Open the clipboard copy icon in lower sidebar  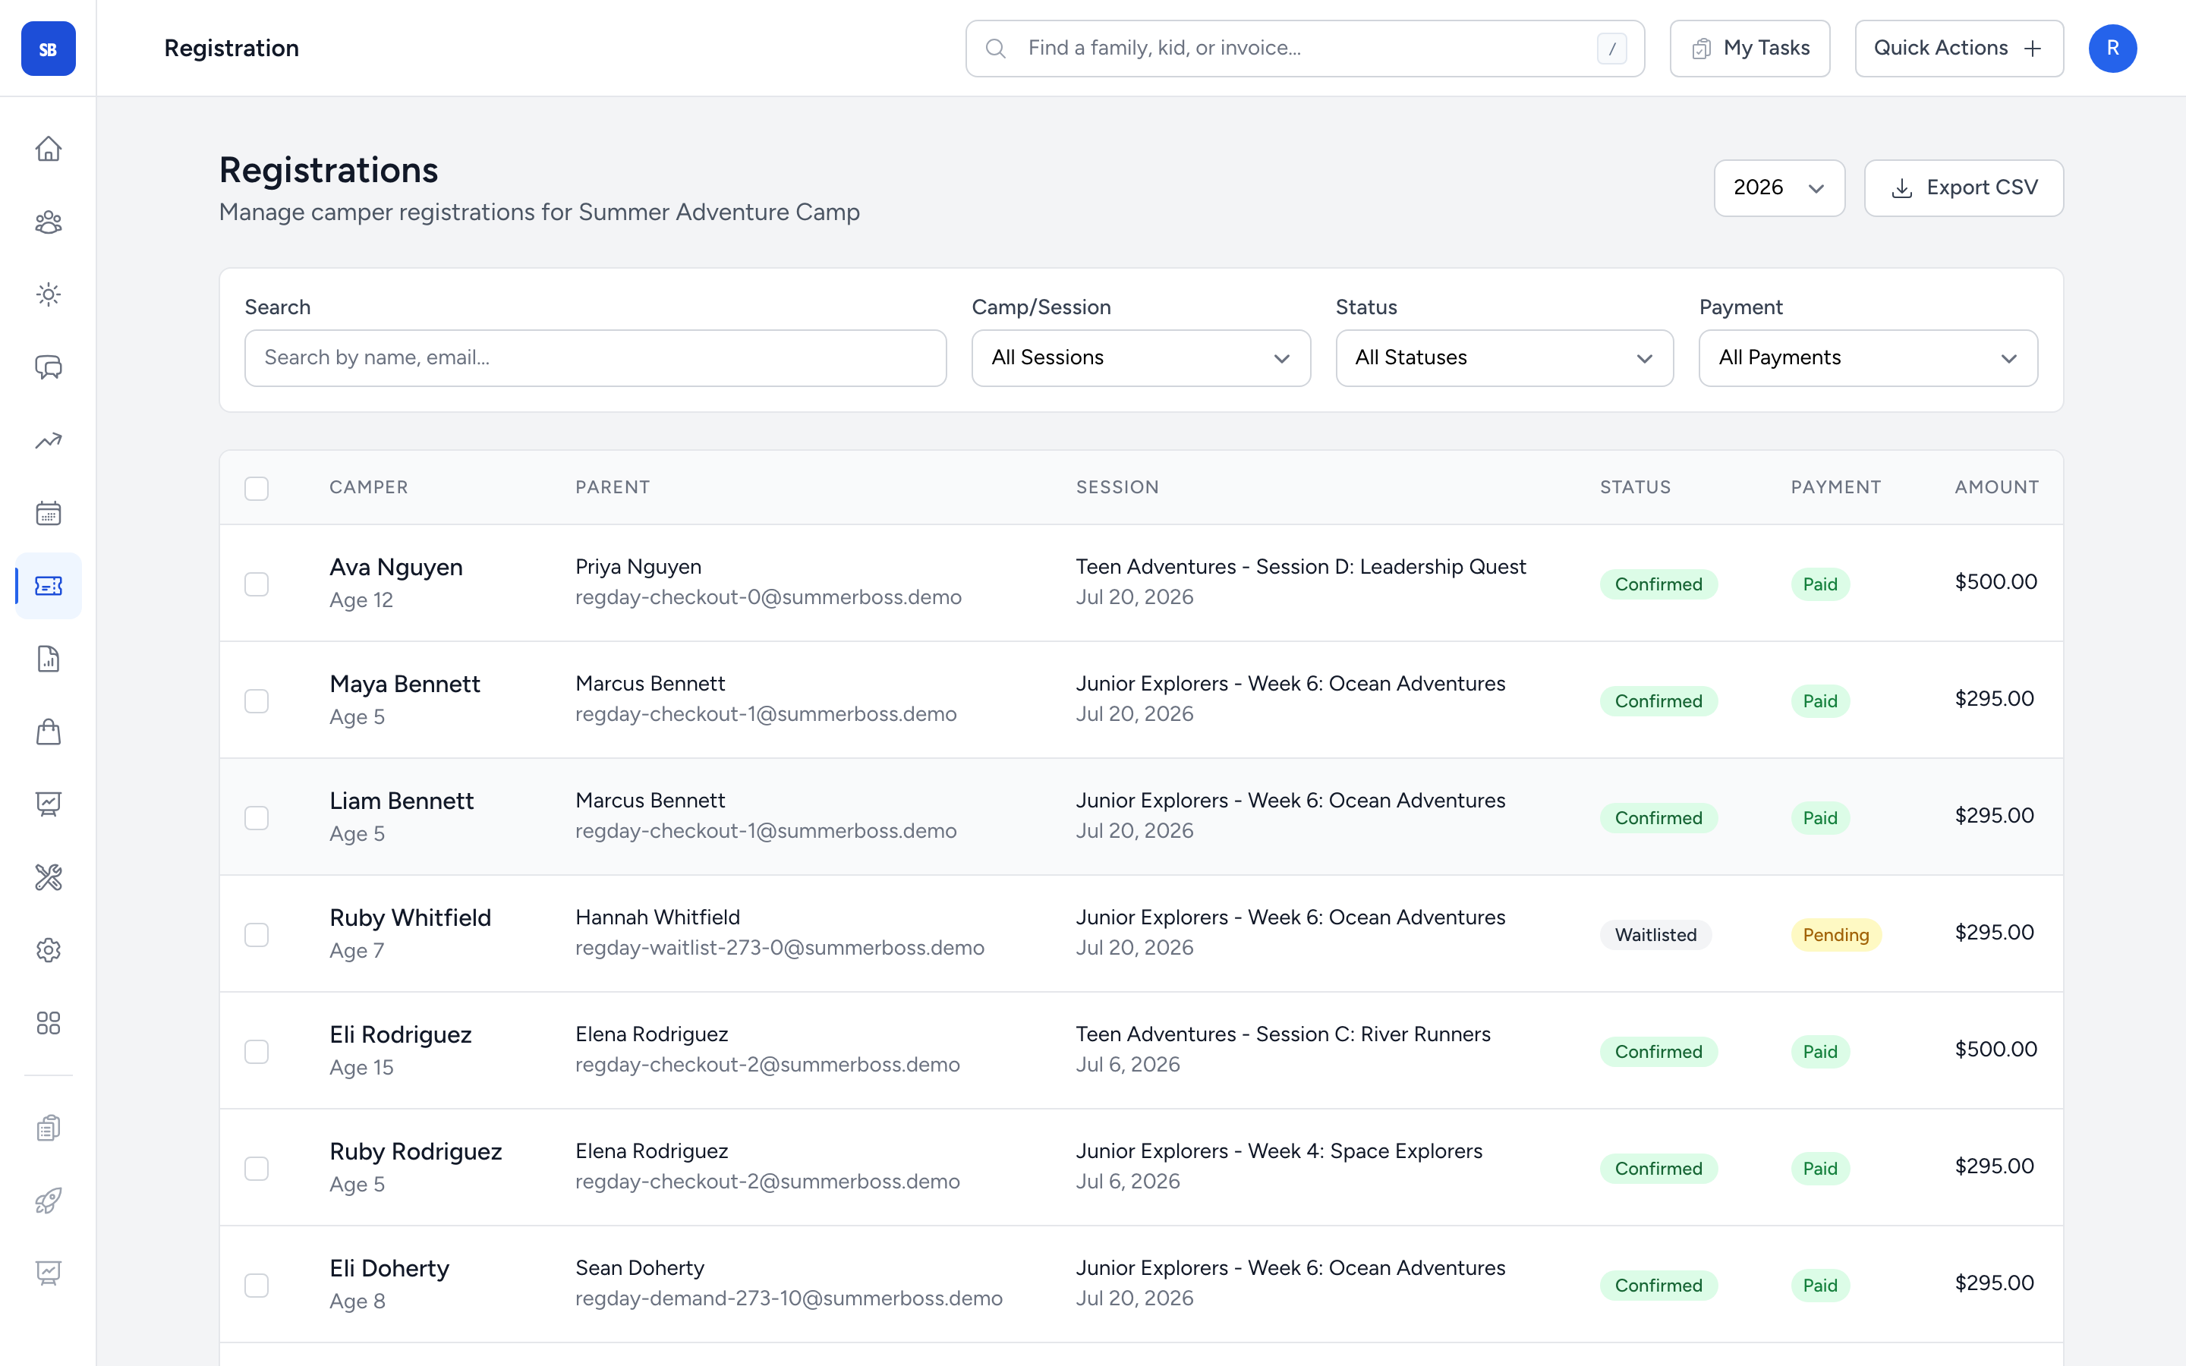48,1128
